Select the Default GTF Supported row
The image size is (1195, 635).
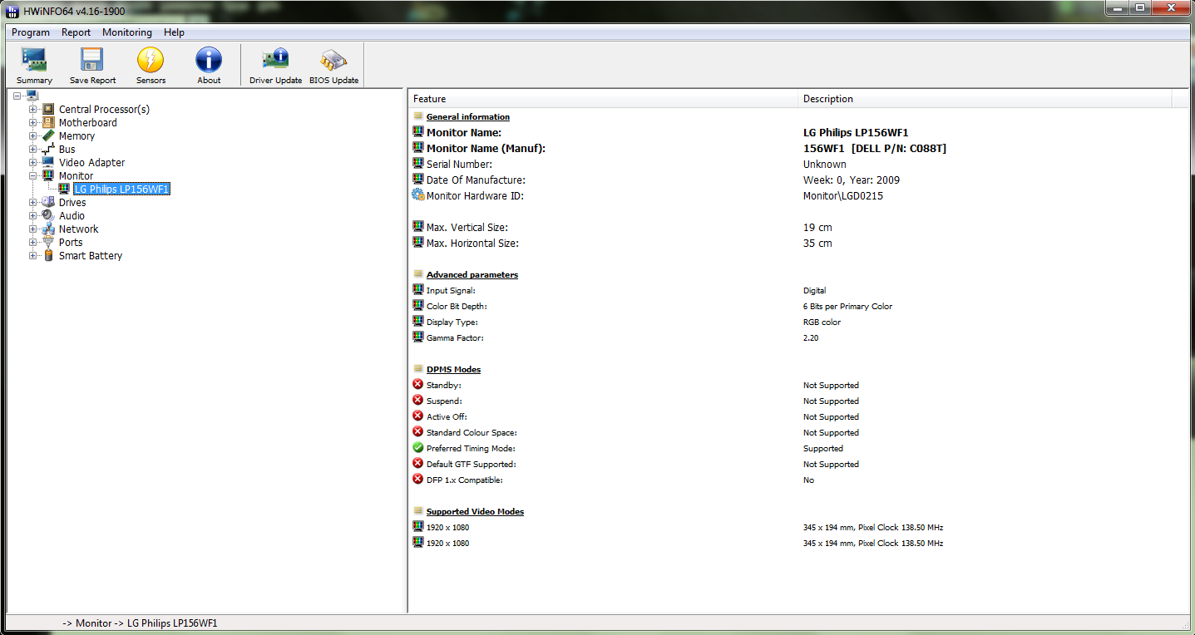pyautogui.click(x=798, y=464)
